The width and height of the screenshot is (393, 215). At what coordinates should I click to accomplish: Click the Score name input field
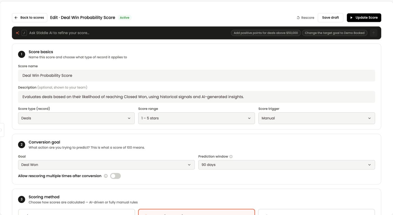[196, 76]
